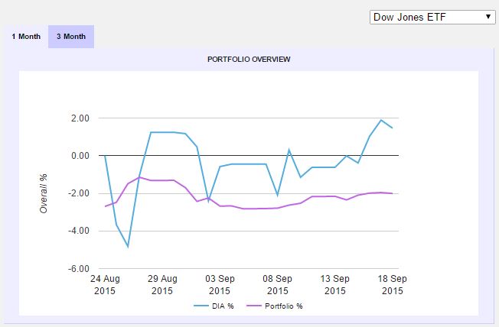Click the blue DIA legend line marker
The image size is (499, 327).
coord(199,306)
